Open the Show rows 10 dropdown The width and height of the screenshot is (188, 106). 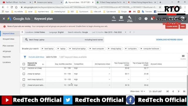click(x=143, y=91)
